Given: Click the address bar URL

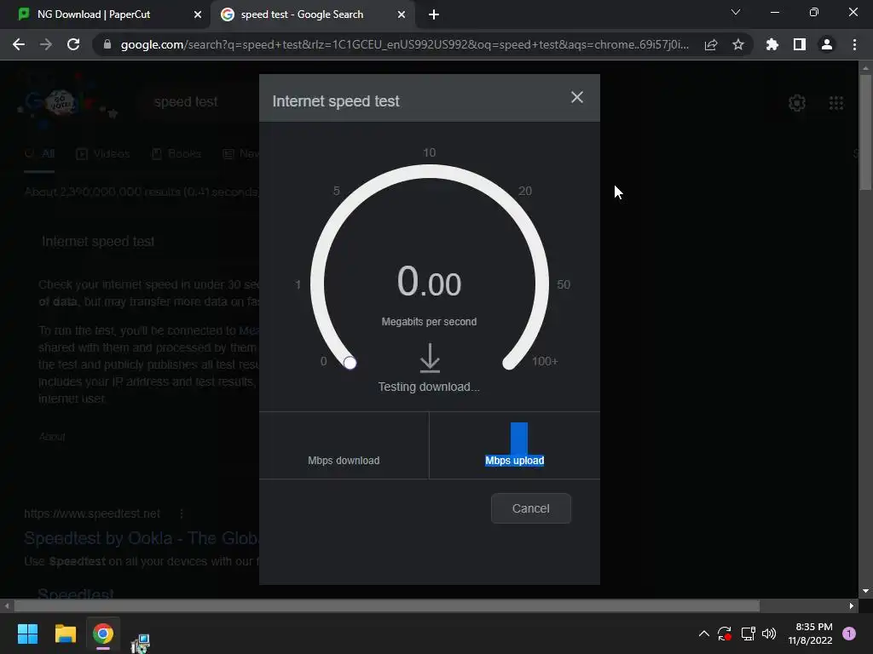Looking at the screenshot, I should 405,44.
